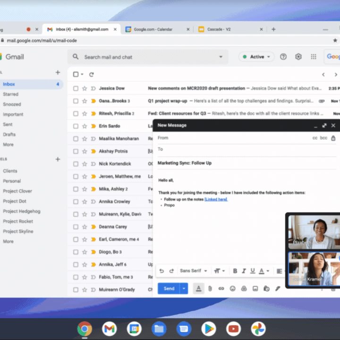This screenshot has width=340, height=340.
Task: Select the Elizabeth video call thumbnail
Action: tap(314, 232)
